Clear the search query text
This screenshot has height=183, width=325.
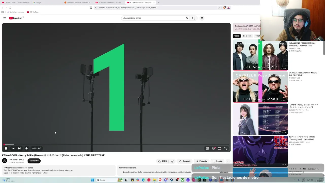pyautogui.click(x=187, y=18)
